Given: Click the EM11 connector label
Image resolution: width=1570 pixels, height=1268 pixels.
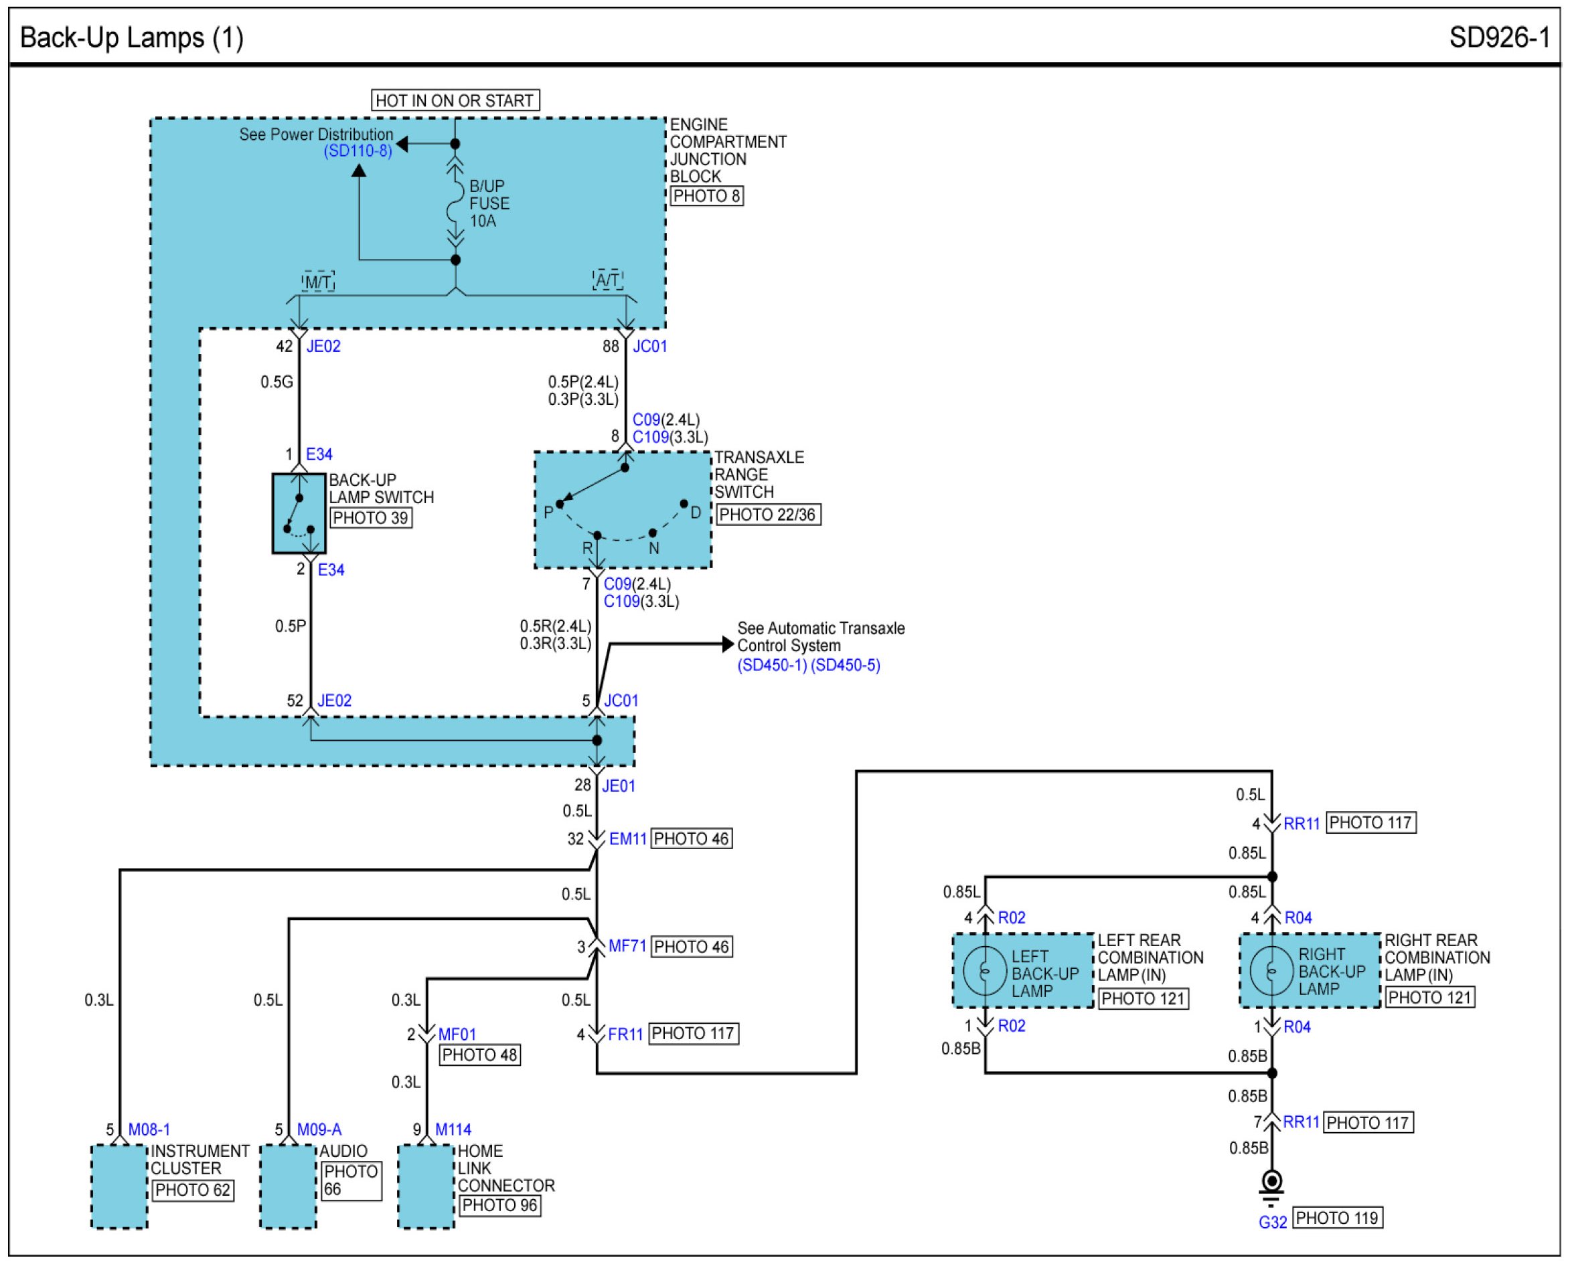Looking at the screenshot, I should [628, 839].
